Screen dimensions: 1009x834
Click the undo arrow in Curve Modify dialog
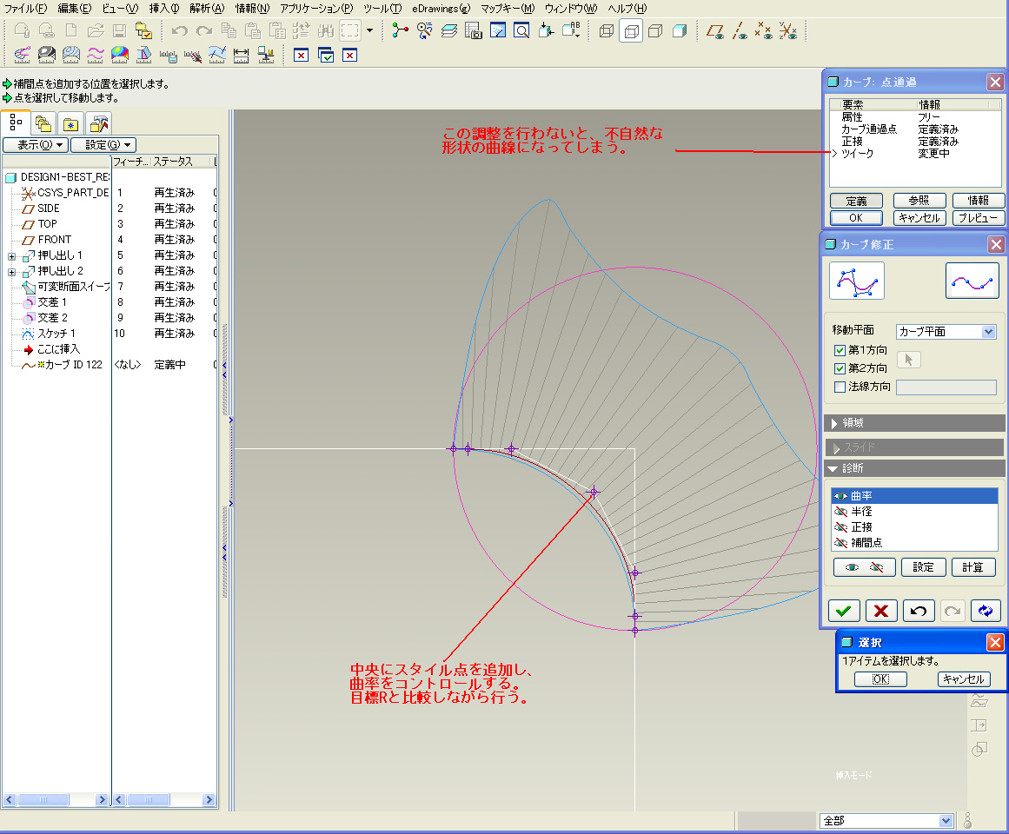click(918, 610)
